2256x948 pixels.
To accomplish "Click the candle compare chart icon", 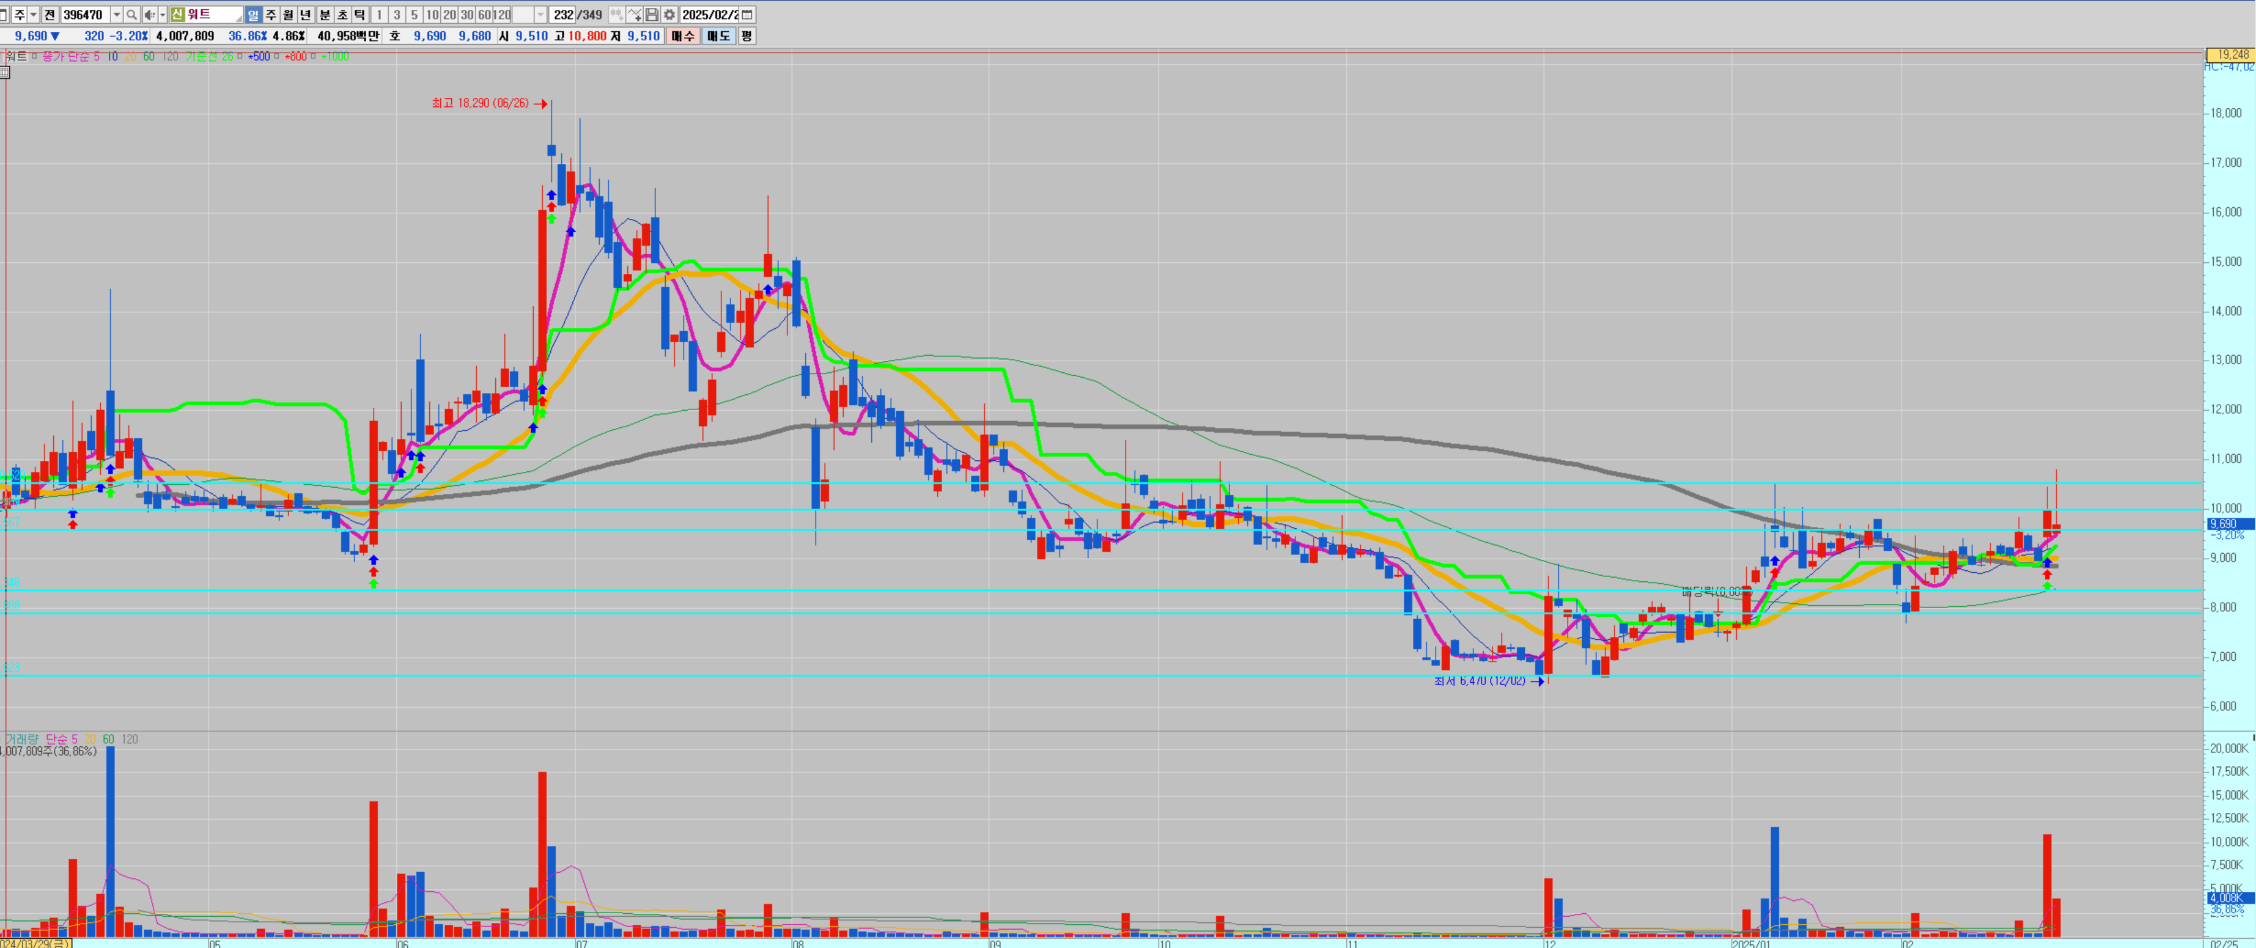I will click(616, 15).
